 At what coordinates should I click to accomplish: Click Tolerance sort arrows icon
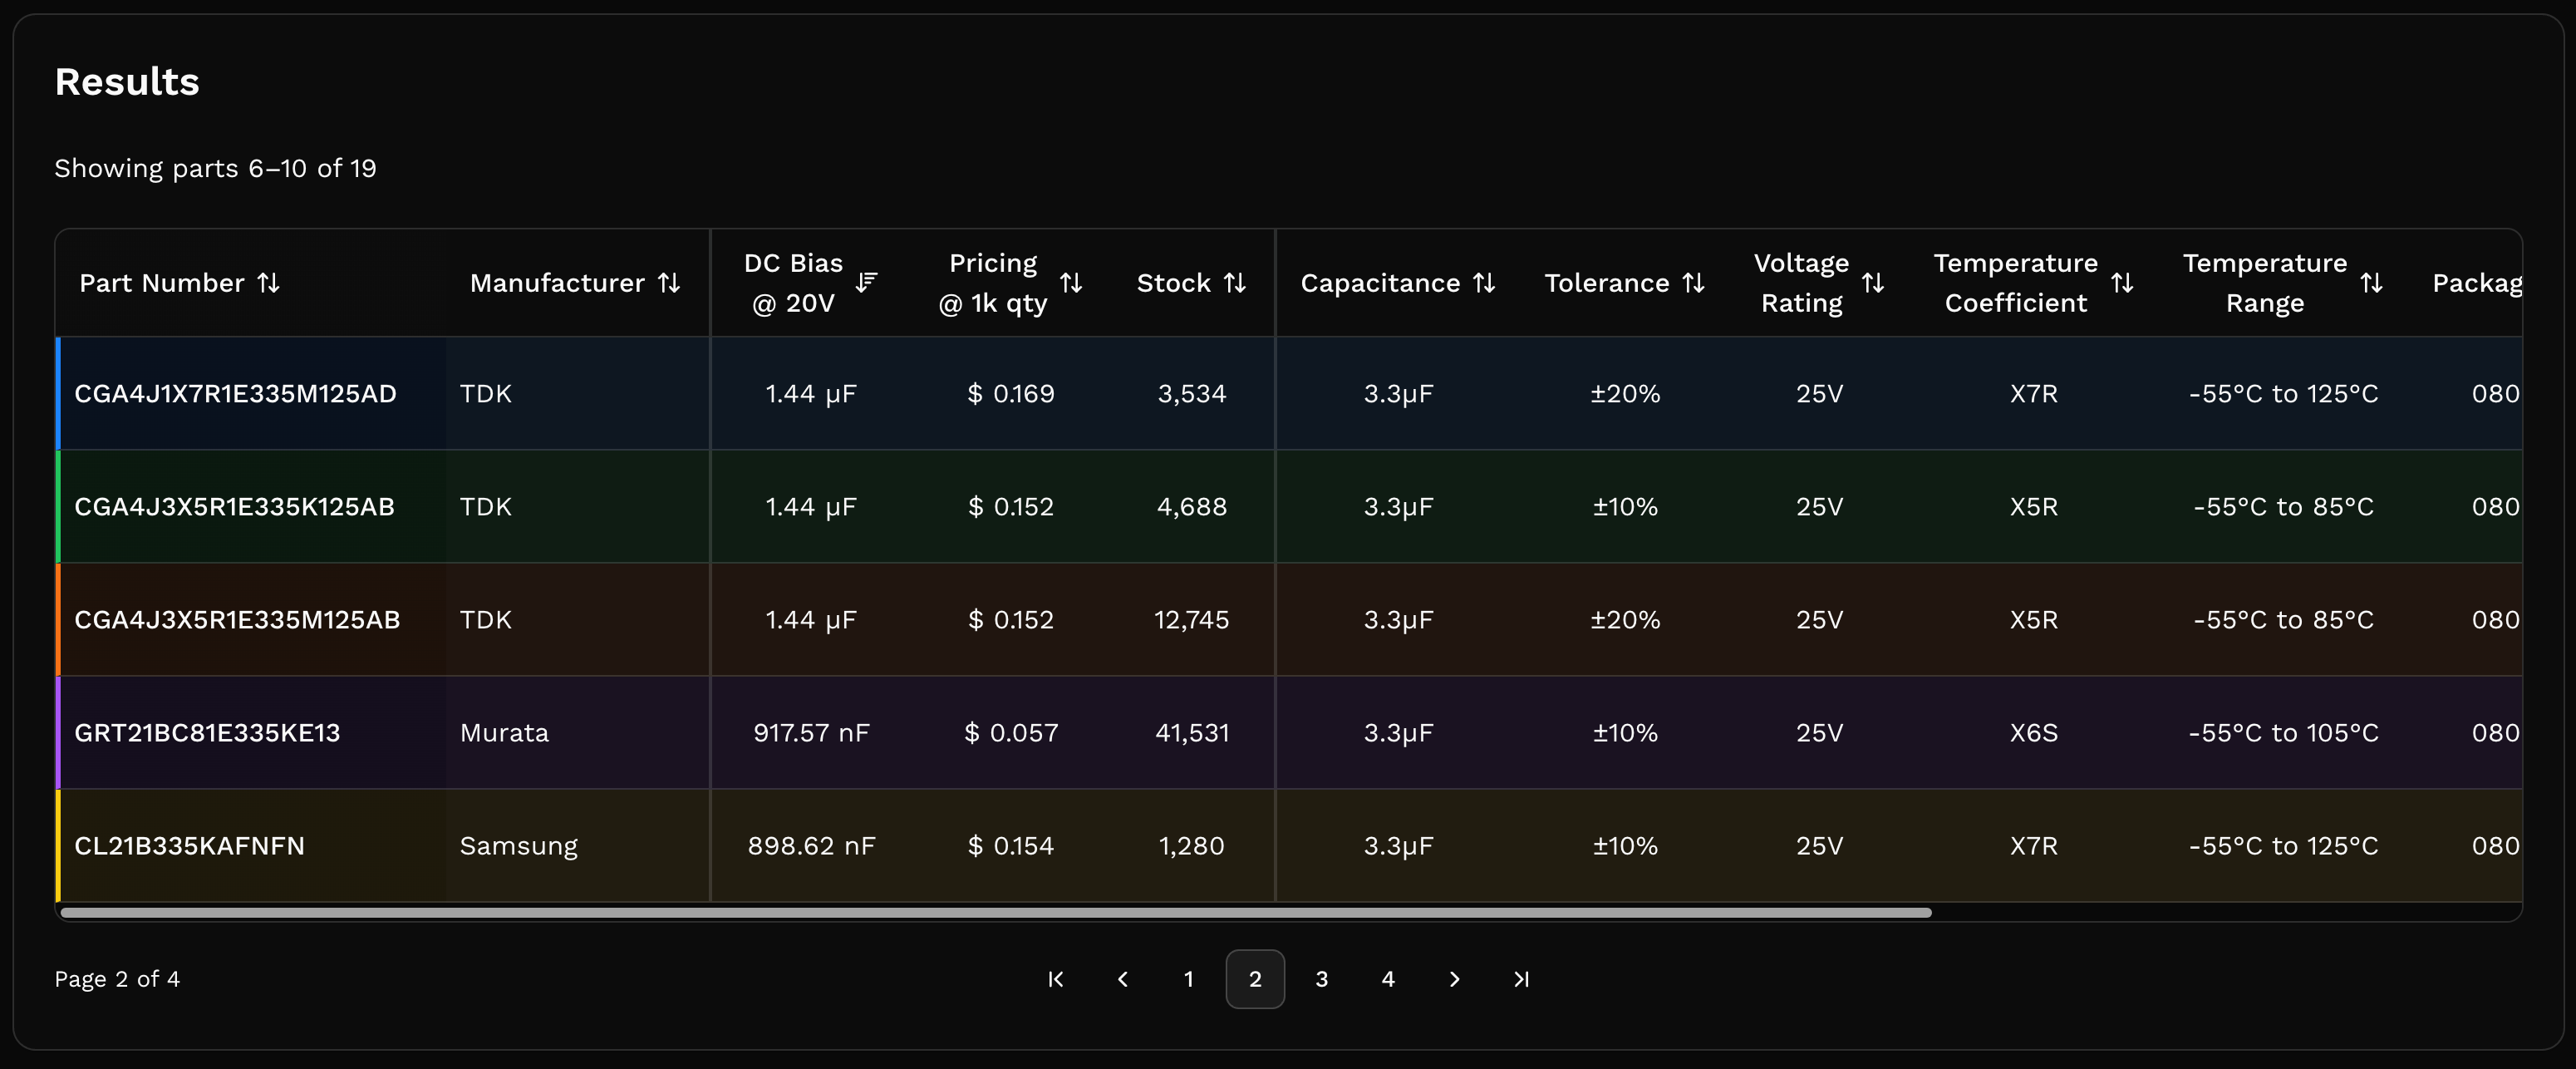click(x=1693, y=283)
